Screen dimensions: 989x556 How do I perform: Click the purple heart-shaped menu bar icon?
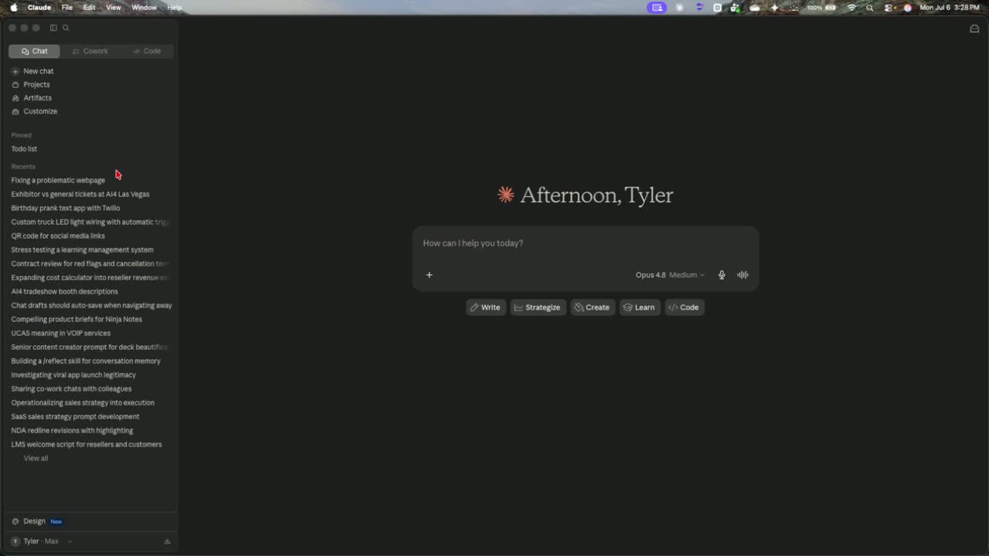coord(699,8)
